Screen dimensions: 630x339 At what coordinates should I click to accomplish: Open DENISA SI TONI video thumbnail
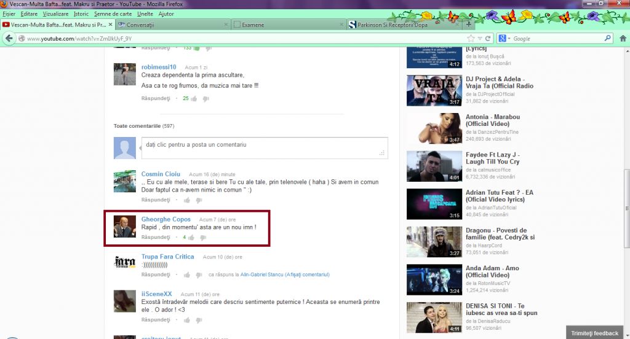[x=434, y=318]
